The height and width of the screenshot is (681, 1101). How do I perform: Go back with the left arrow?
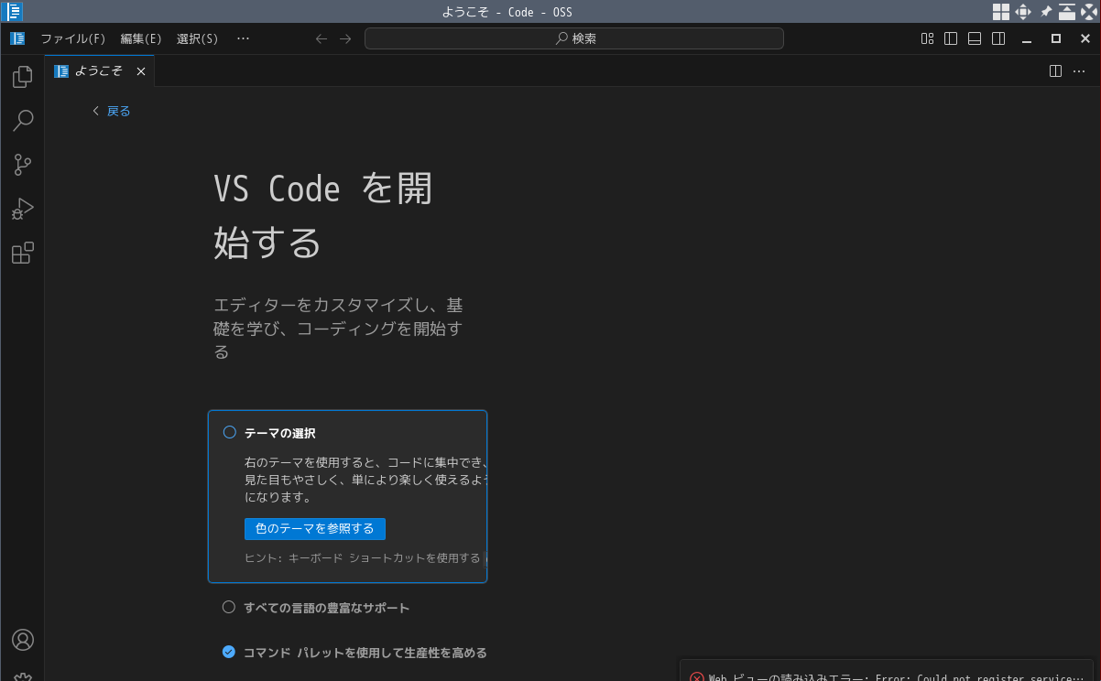322,38
